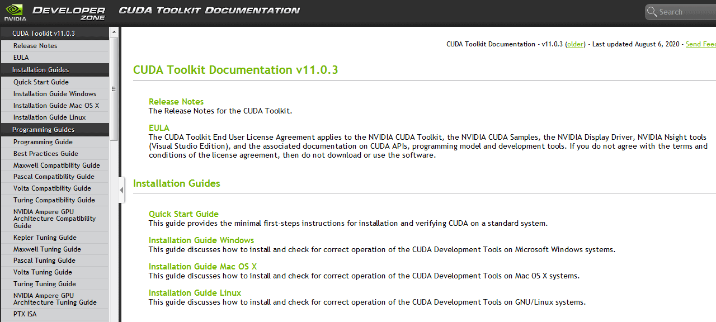Click the EULA license agreement description paragraph
The height and width of the screenshot is (322, 716).
pyautogui.click(x=428, y=146)
